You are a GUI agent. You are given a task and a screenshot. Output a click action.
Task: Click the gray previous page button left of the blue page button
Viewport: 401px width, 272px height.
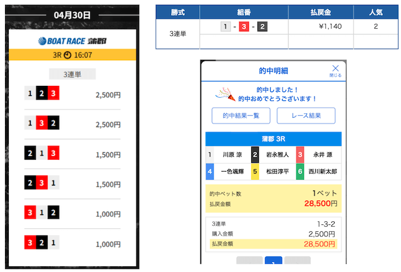tap(249, 260)
